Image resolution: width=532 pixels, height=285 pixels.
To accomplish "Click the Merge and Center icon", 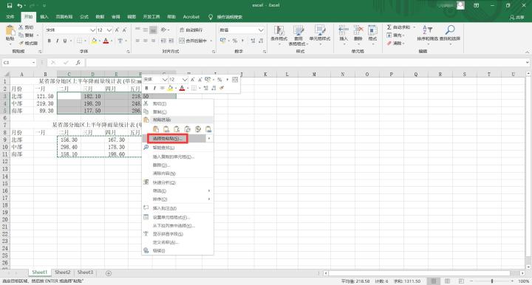I will click(x=182, y=41).
